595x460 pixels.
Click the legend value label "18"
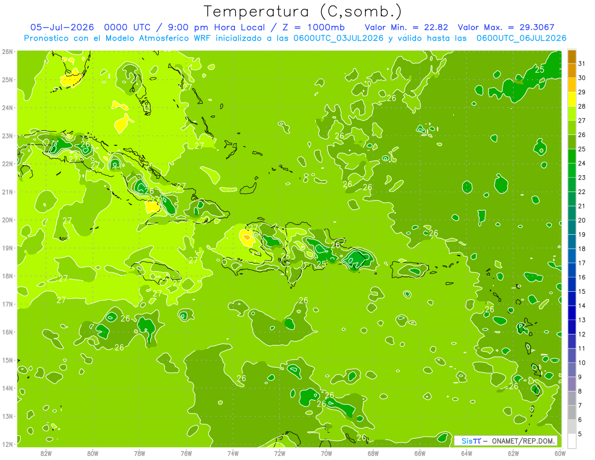pos(582,249)
